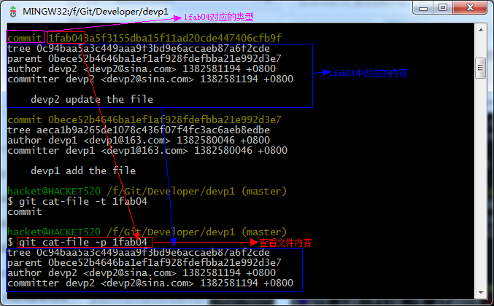
Task: Click the scrollbar up arrow
Action: (481, 30)
